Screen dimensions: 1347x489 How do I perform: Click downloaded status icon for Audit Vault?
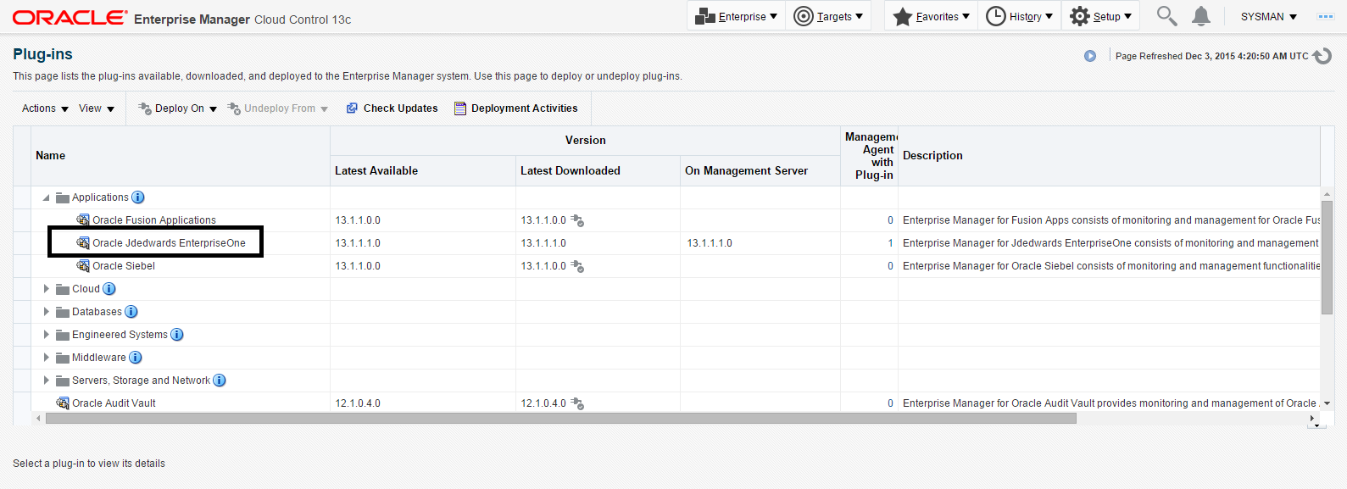(x=577, y=403)
